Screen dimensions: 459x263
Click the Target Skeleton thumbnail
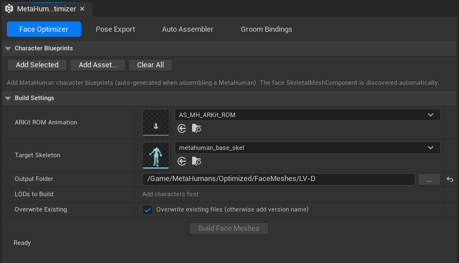pyautogui.click(x=156, y=155)
